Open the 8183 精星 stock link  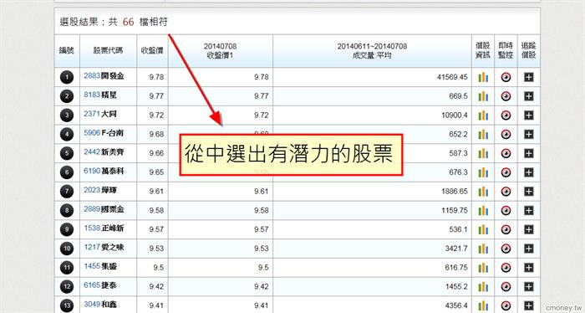[x=100, y=95]
